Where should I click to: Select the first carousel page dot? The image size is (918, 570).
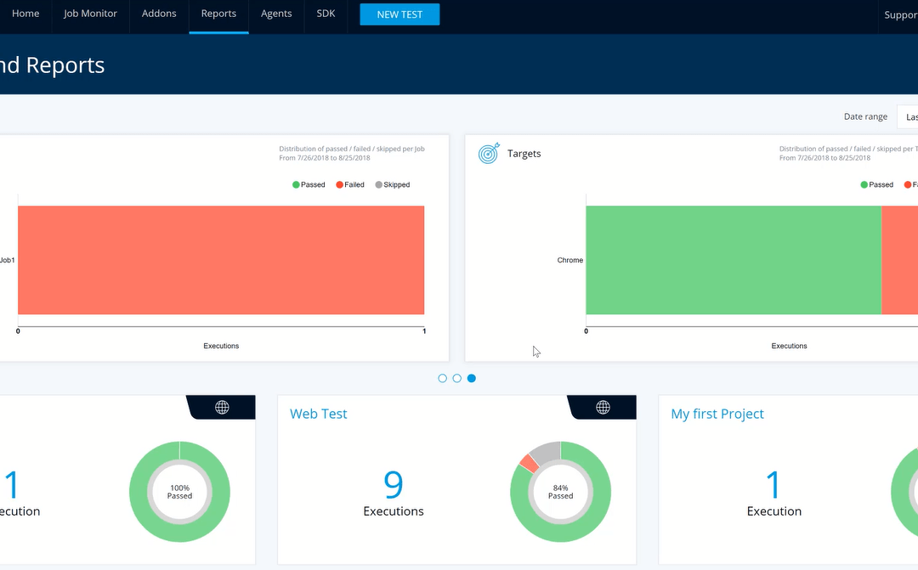tap(442, 378)
